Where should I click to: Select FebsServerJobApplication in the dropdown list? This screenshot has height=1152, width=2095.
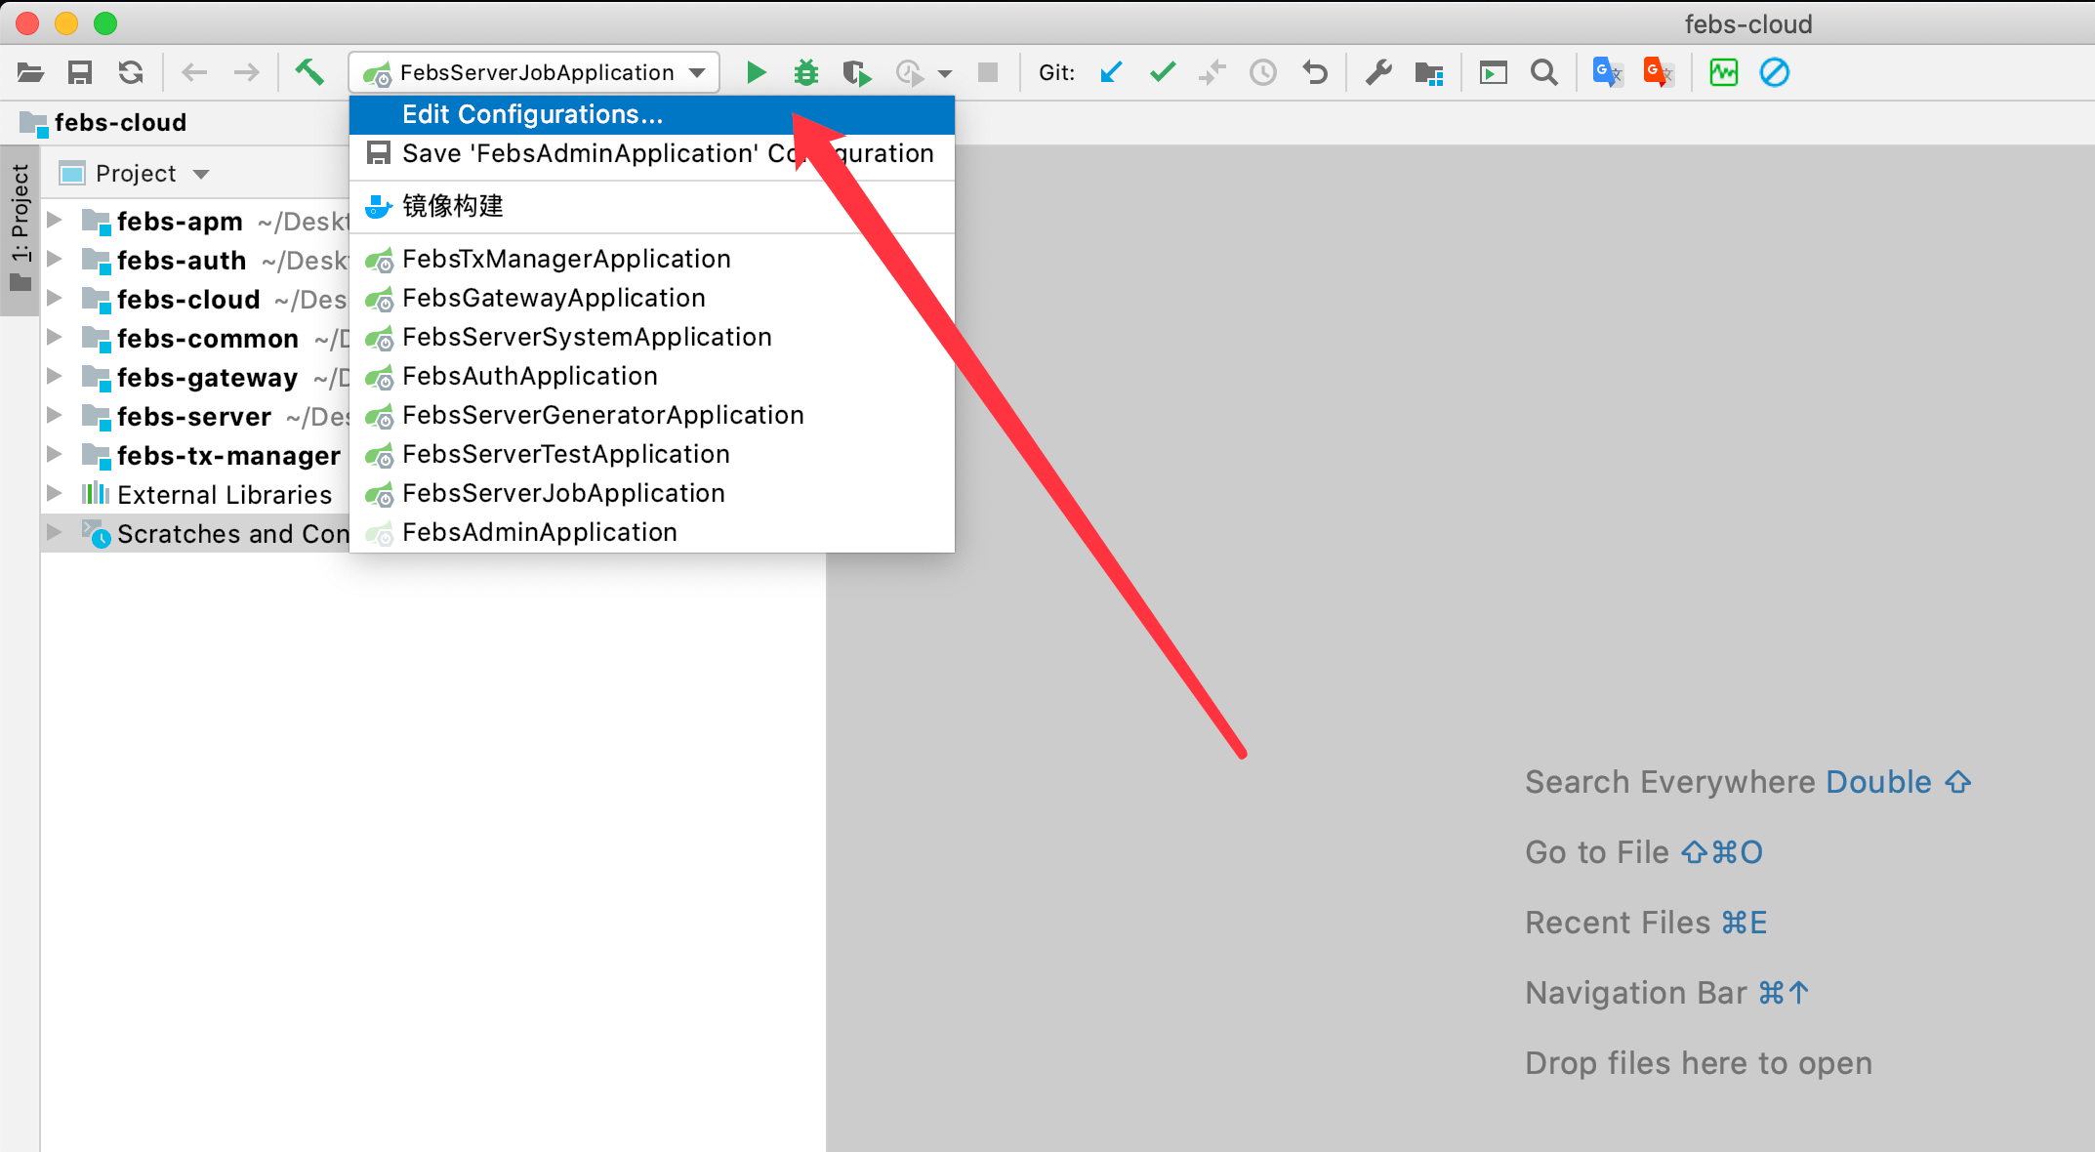(x=652, y=493)
